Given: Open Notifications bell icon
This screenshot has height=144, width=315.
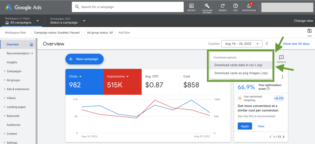Looking at the screenshot, I should (x=249, y=7).
